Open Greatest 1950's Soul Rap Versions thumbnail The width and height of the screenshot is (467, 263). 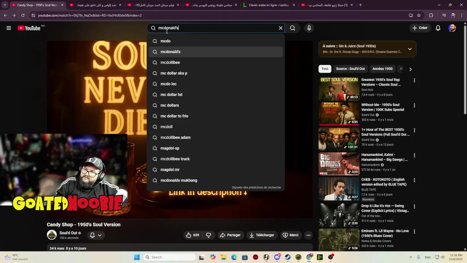pyautogui.click(x=339, y=89)
